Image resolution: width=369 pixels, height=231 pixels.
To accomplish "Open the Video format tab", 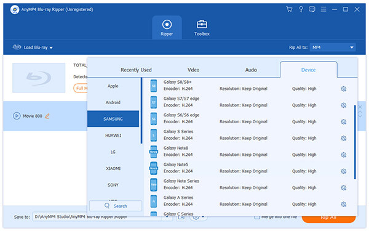I will pos(194,70).
